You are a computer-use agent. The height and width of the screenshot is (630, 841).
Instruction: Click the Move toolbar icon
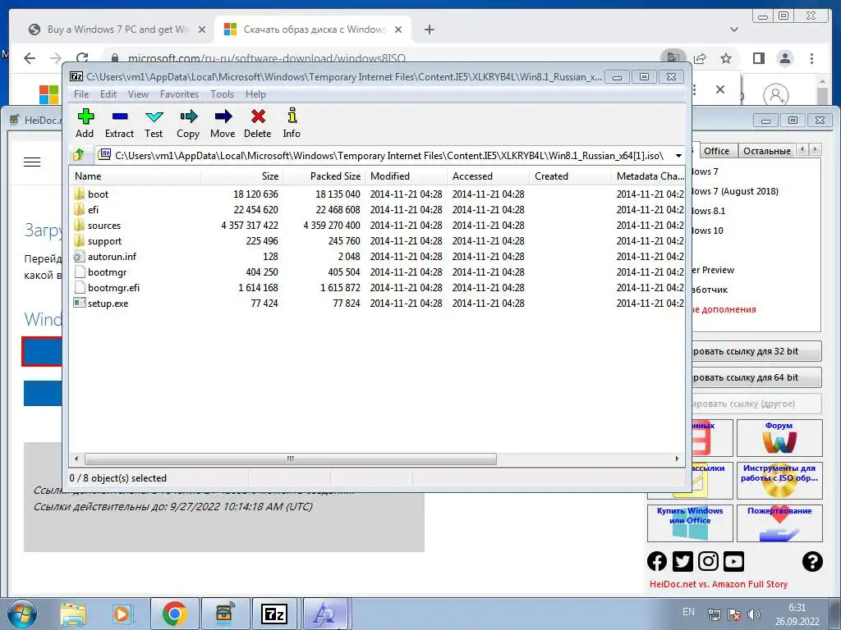[223, 124]
